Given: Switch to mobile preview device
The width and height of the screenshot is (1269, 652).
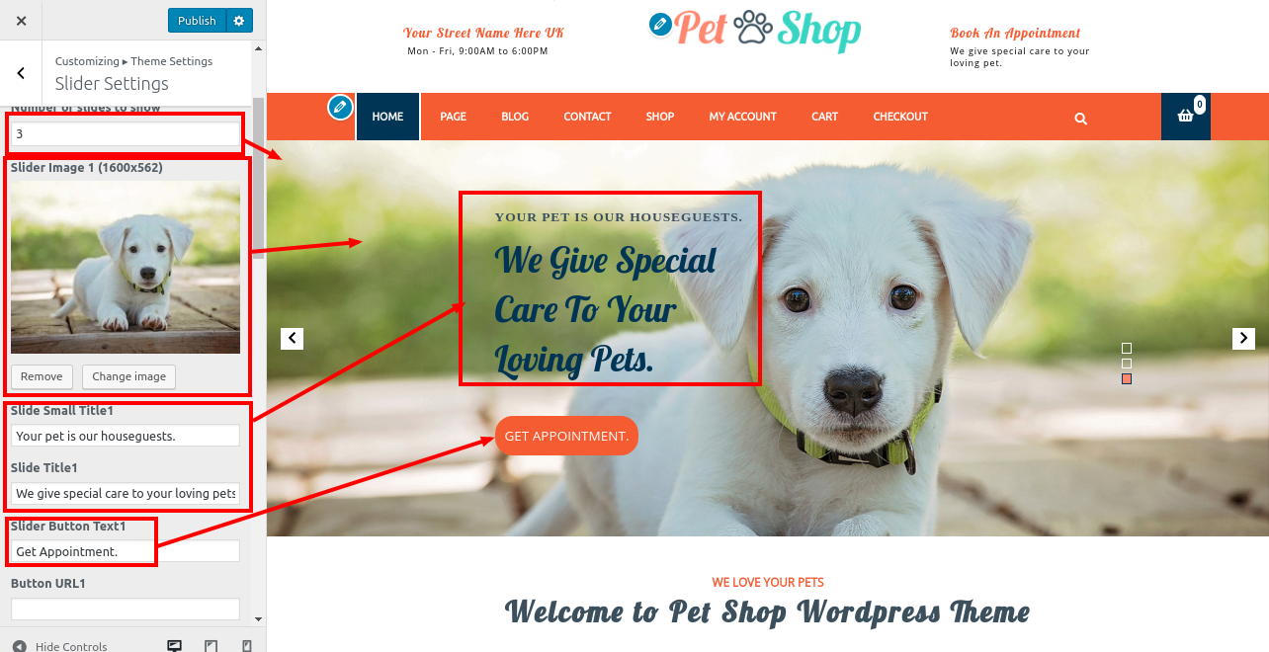Looking at the screenshot, I should [247, 646].
